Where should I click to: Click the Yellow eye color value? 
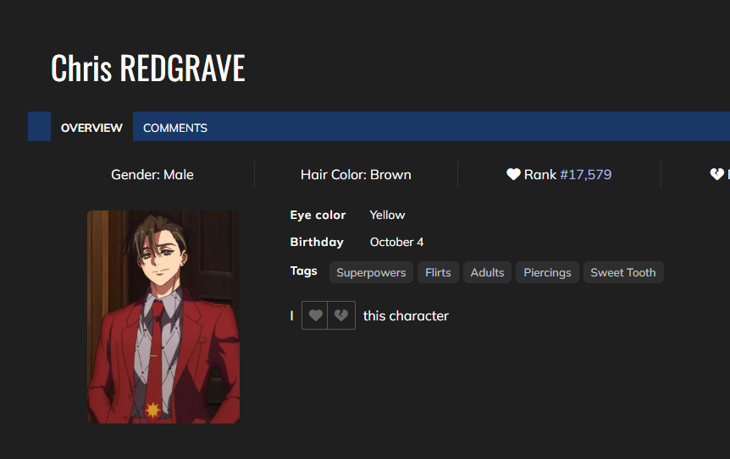click(x=387, y=215)
